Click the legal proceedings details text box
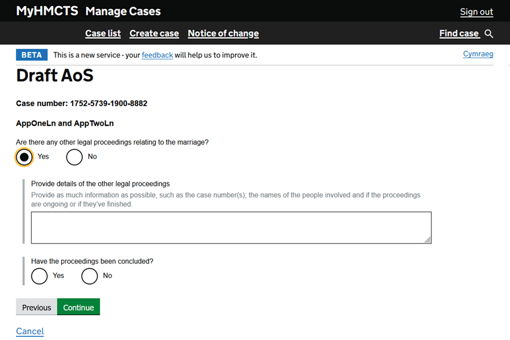 (231, 227)
